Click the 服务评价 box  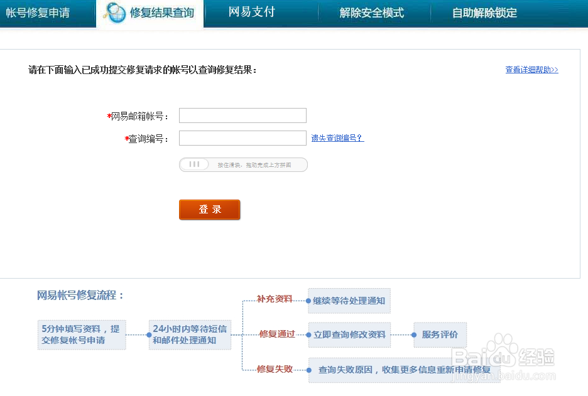pos(440,334)
